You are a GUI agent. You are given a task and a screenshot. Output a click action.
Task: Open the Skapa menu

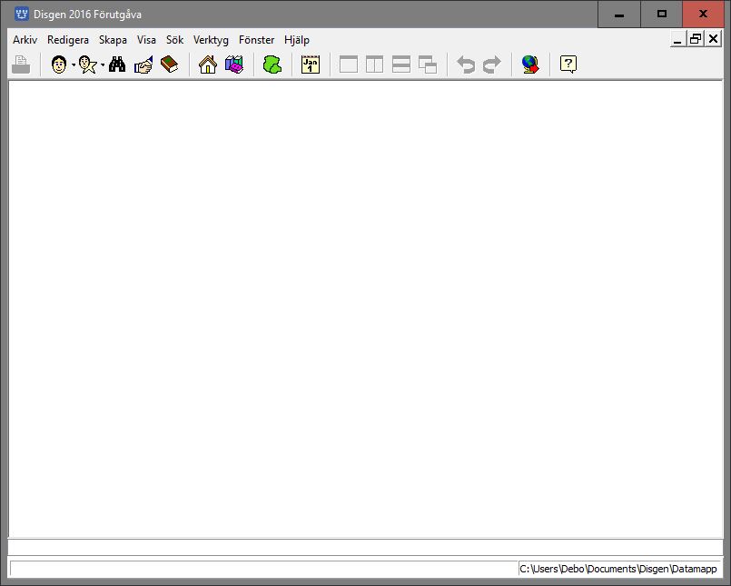click(x=113, y=40)
